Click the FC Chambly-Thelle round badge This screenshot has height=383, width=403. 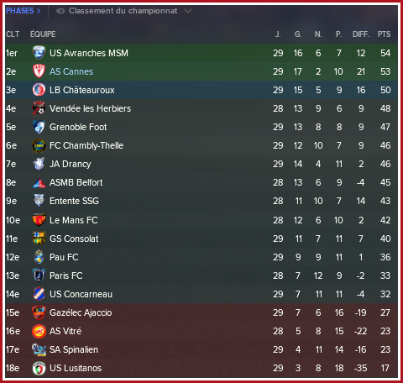[39, 145]
